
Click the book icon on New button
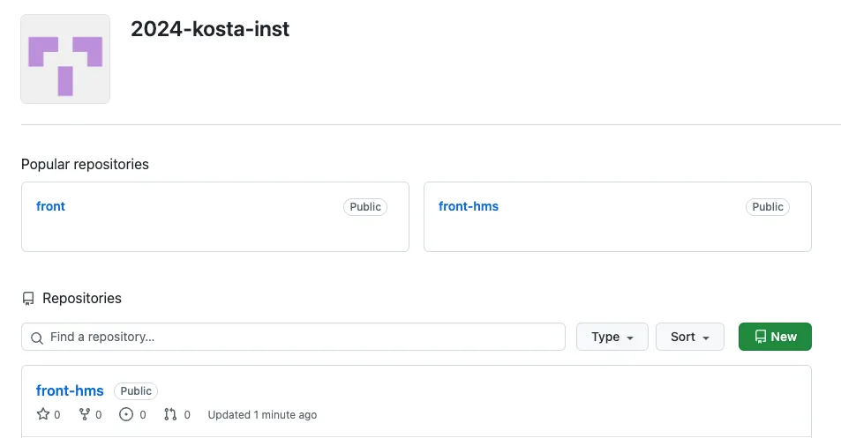pos(760,337)
